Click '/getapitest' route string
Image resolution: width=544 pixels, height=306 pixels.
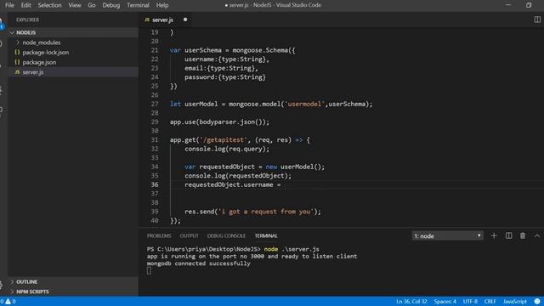[224, 139]
